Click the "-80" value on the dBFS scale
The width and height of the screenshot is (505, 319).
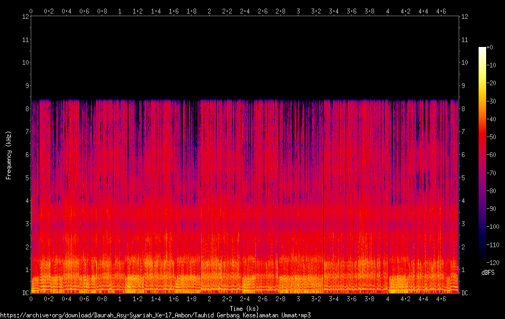pyautogui.click(x=492, y=191)
